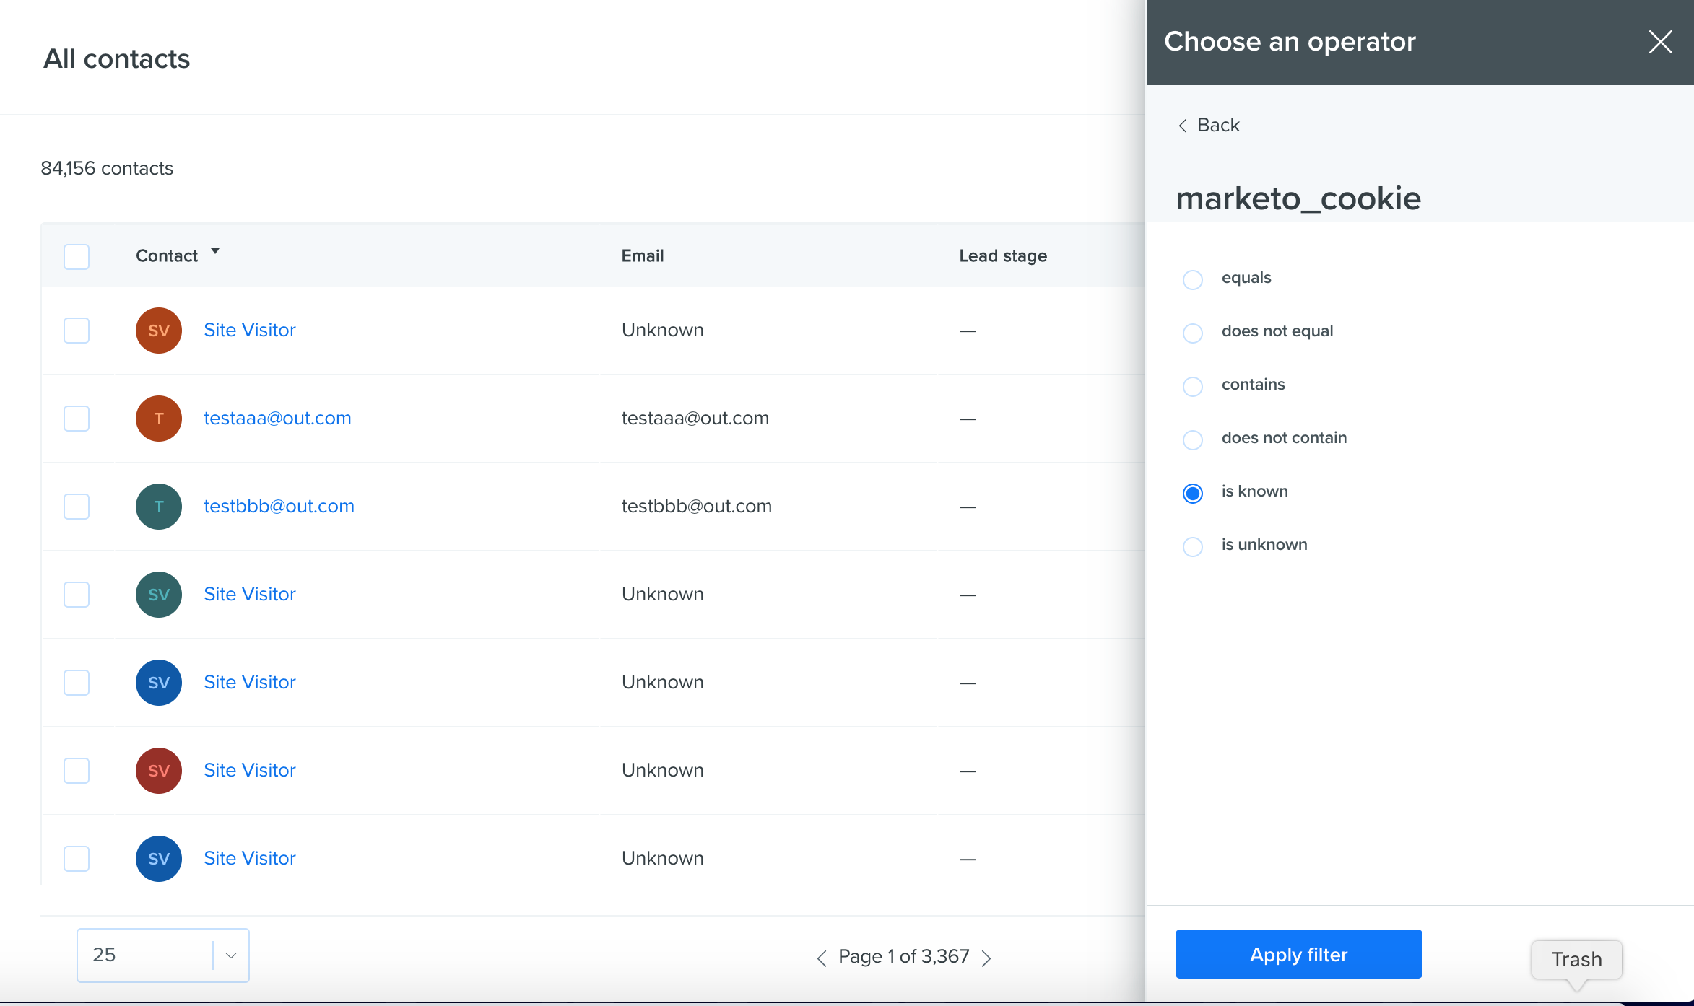Sort by the Contact column arrow
Screen dimensions: 1694x1006
215,251
